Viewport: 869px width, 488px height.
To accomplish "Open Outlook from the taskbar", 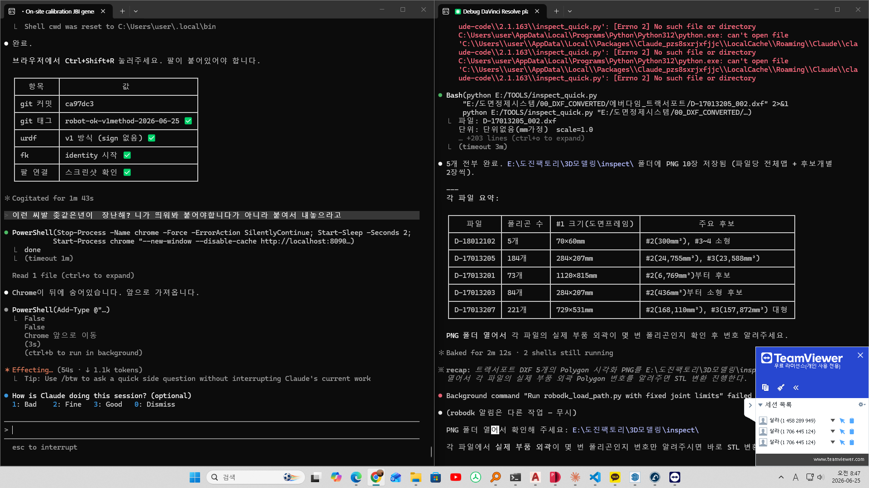I will point(396,477).
